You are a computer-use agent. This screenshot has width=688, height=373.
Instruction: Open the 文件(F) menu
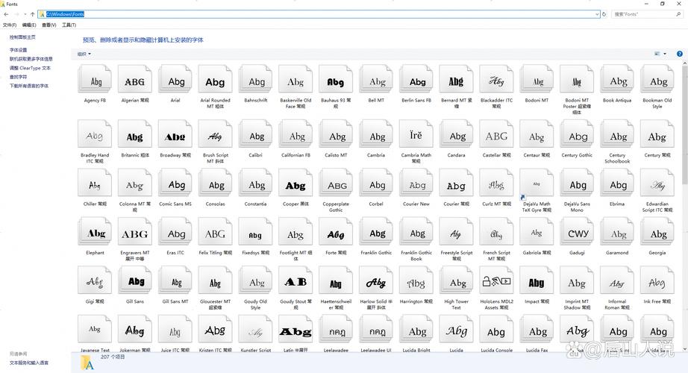click(x=10, y=25)
